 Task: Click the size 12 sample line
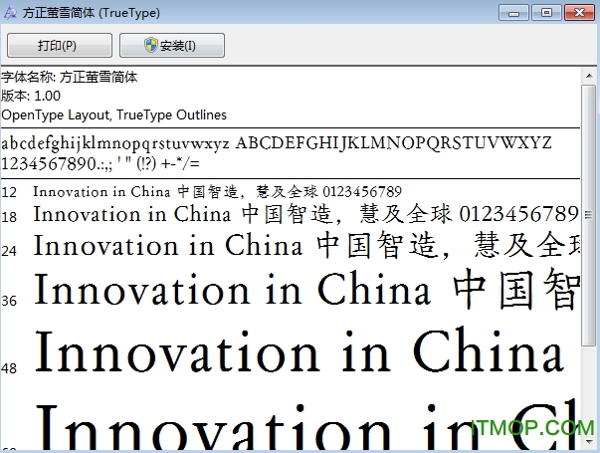tap(217, 191)
